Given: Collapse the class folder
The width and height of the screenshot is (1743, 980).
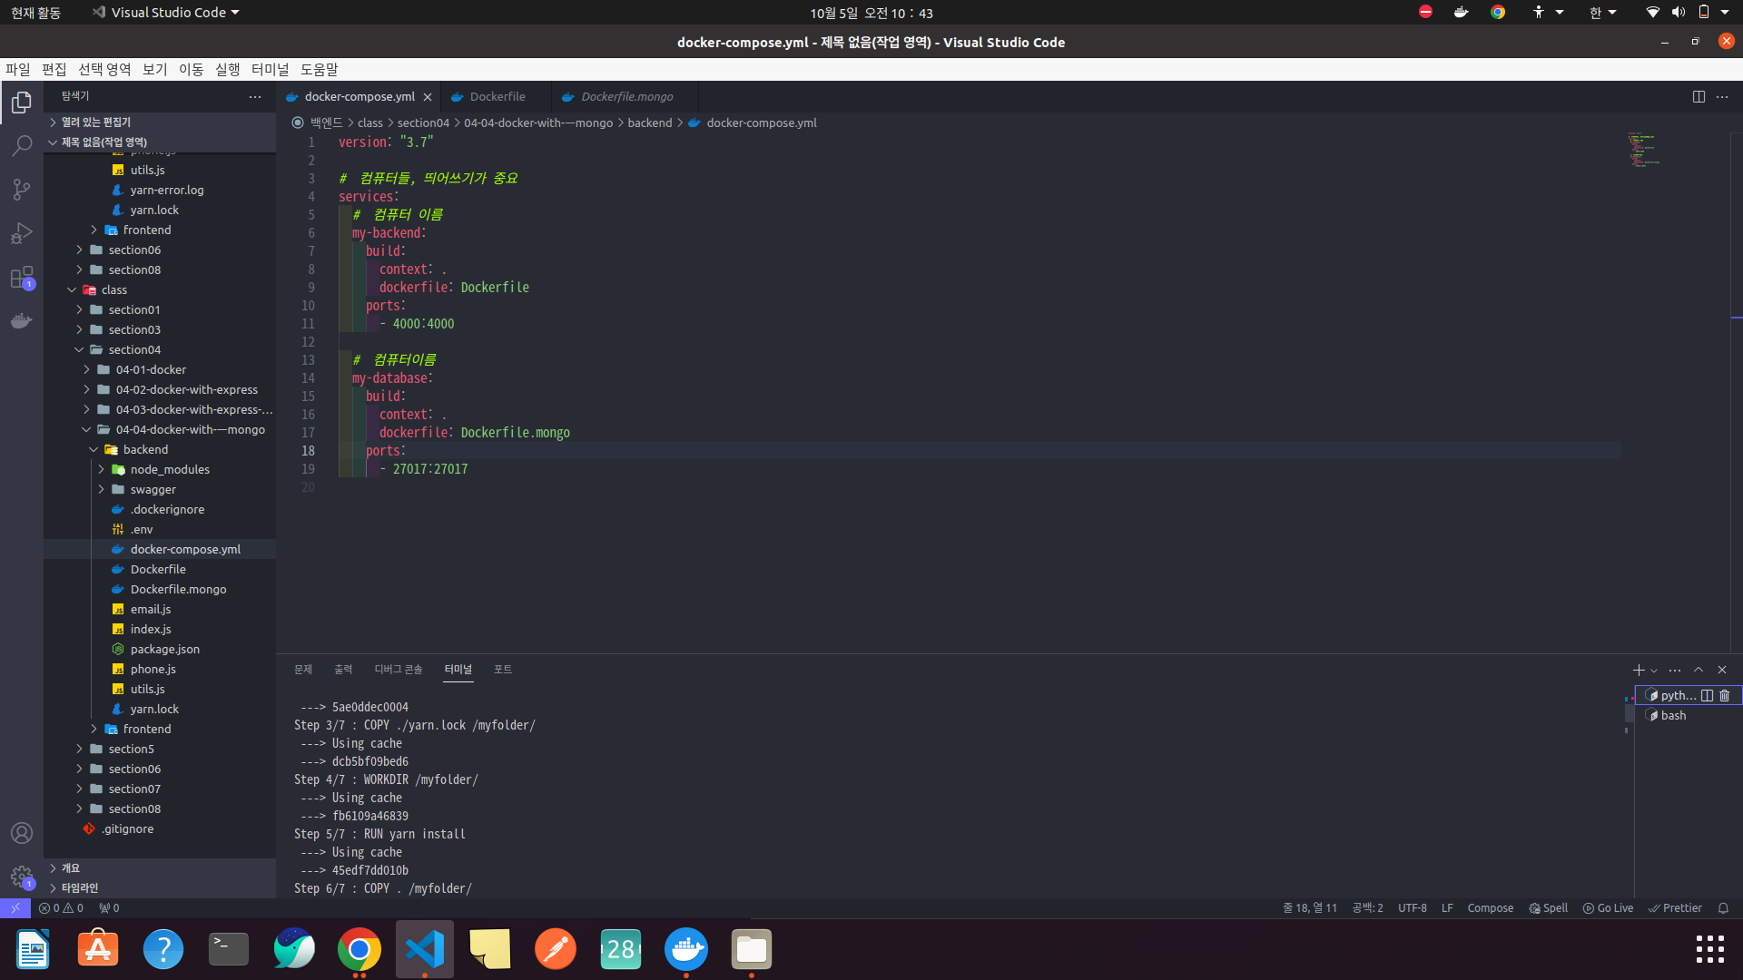Looking at the screenshot, I should (x=160, y=290).
